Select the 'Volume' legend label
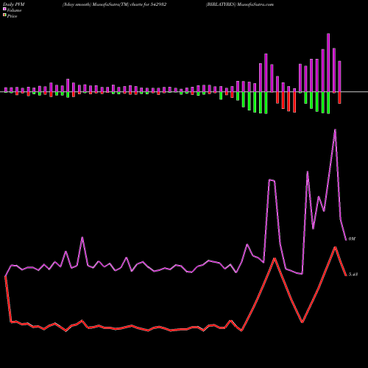The width and height of the screenshot is (368, 368). pyautogui.click(x=14, y=10)
